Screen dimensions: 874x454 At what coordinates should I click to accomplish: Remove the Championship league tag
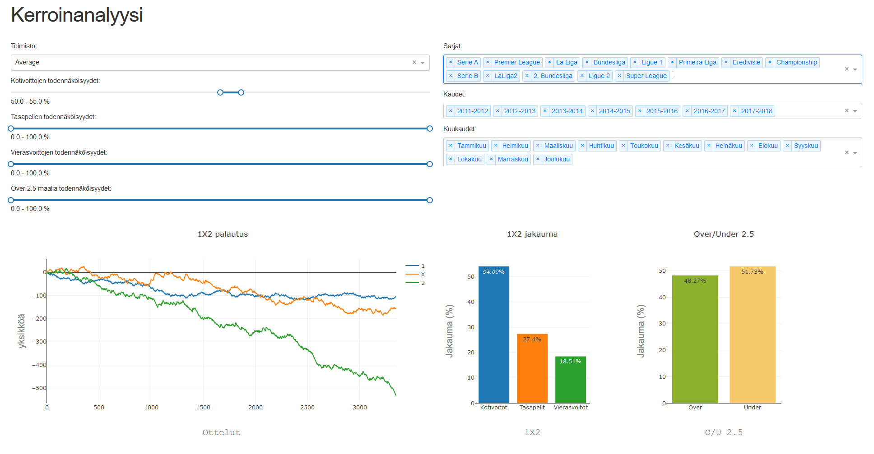pos(770,62)
